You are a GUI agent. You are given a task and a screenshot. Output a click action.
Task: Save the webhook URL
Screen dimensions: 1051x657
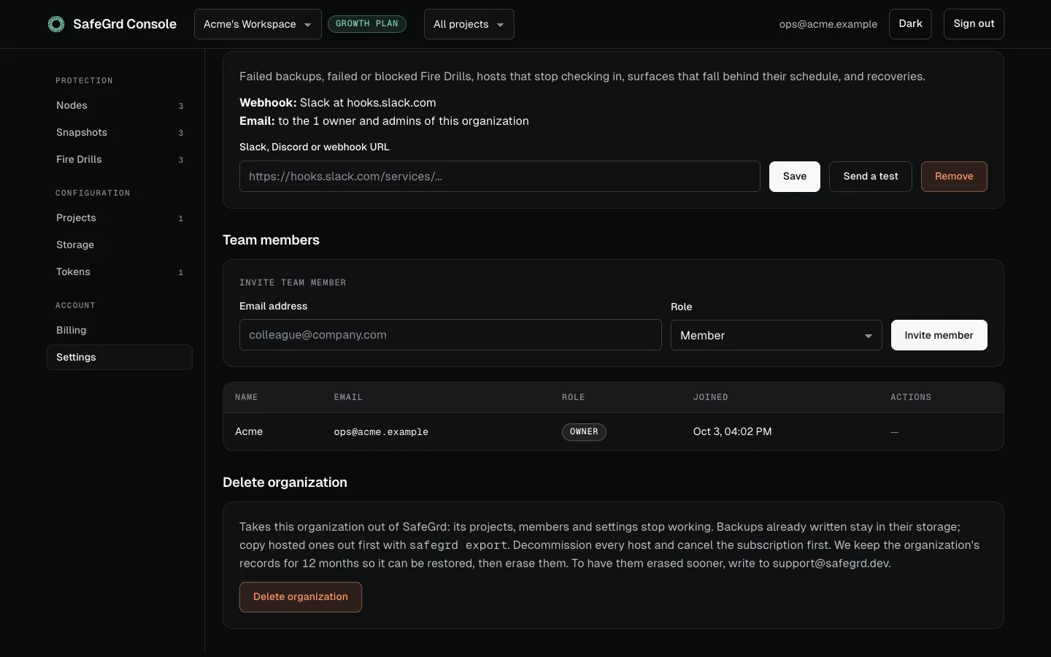click(794, 177)
